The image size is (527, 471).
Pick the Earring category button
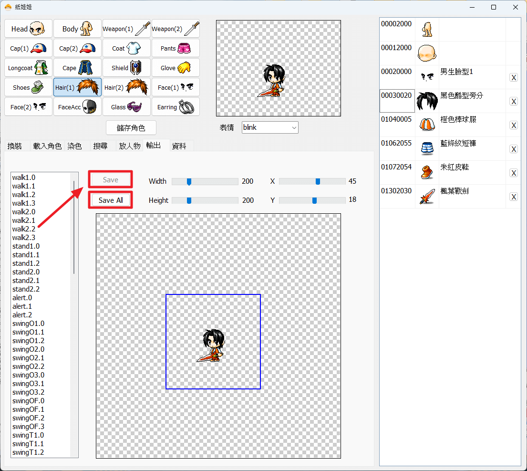click(x=176, y=107)
